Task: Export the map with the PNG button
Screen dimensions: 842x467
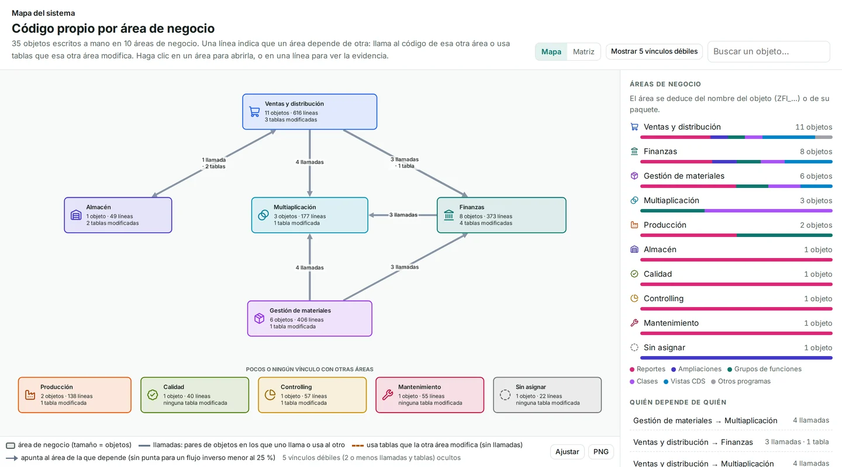Action: coord(601,452)
